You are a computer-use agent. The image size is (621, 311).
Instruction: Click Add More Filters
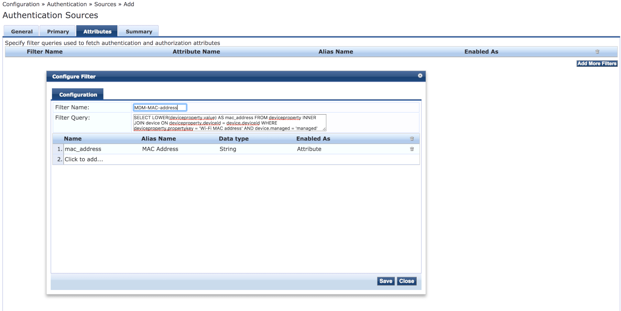(x=597, y=63)
